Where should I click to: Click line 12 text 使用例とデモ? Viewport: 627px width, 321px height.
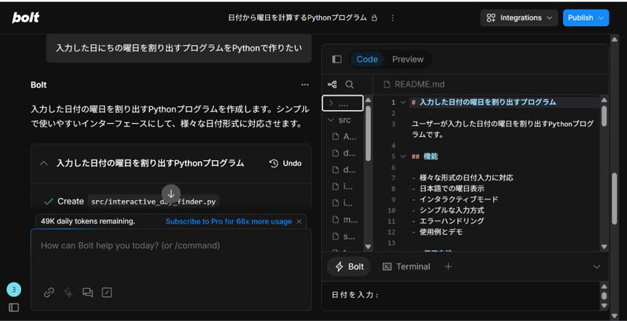point(441,232)
